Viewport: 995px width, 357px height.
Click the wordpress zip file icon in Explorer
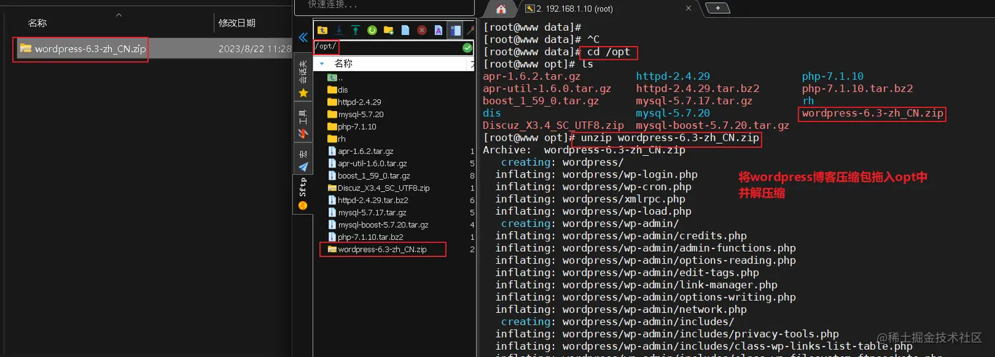click(x=26, y=49)
